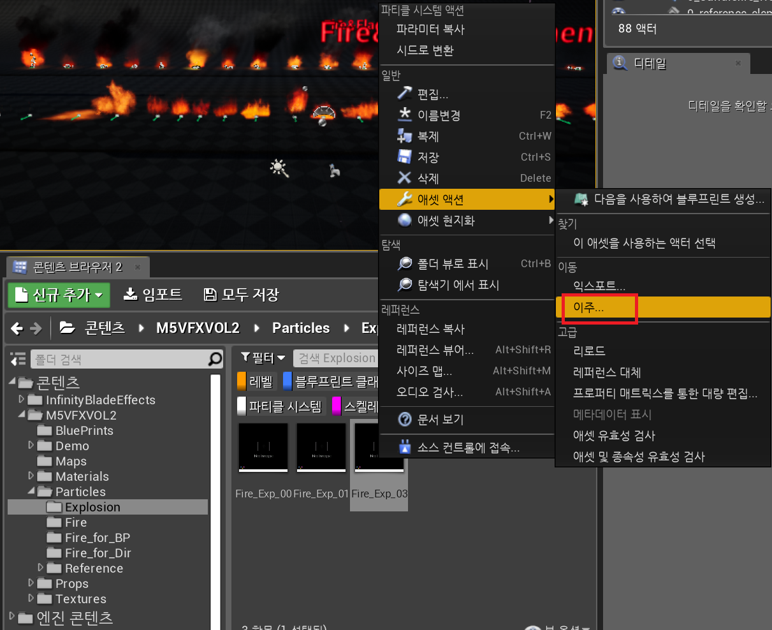Choose 사이즈 맵... menu entry

(x=467, y=371)
